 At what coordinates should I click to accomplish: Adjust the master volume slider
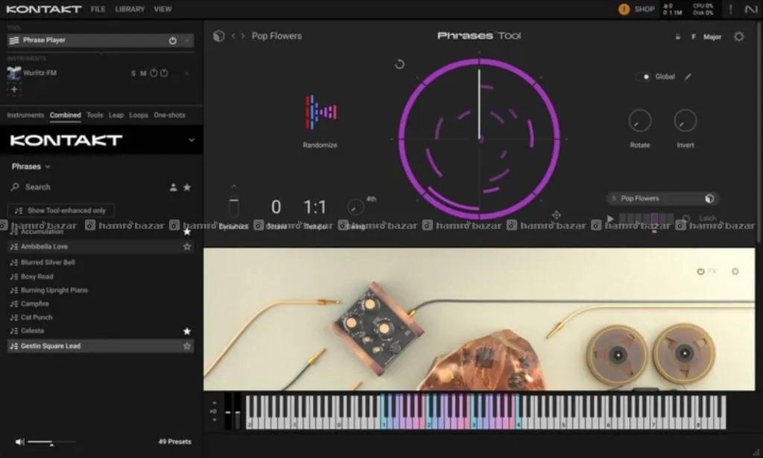pyautogui.click(x=51, y=442)
